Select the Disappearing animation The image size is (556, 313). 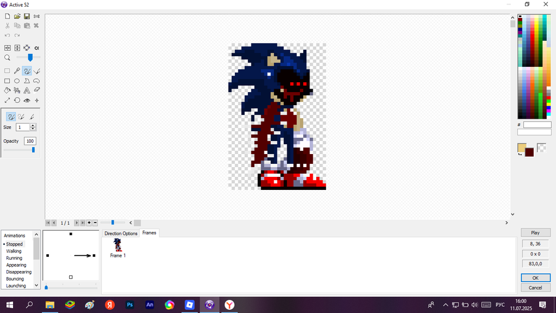click(x=19, y=272)
